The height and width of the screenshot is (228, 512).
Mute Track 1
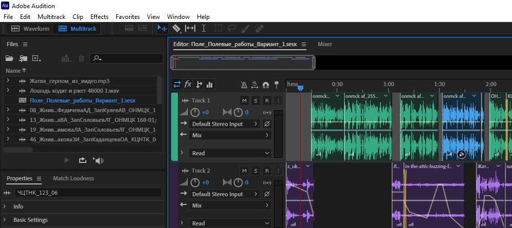(x=245, y=100)
